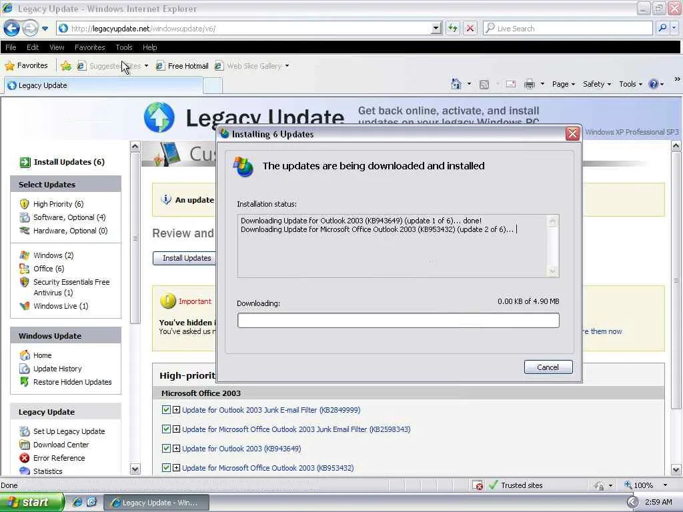Screen dimensions: 683x512
Task: Open the Help menu
Action: click(149, 47)
